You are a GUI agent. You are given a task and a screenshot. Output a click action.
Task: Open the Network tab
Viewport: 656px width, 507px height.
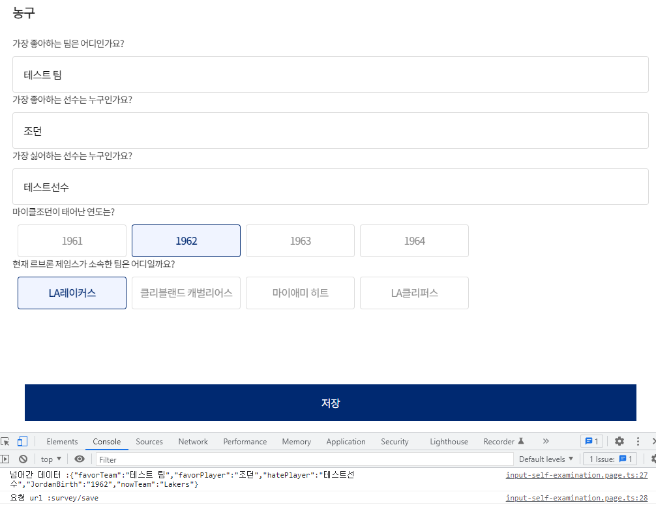[x=193, y=441]
